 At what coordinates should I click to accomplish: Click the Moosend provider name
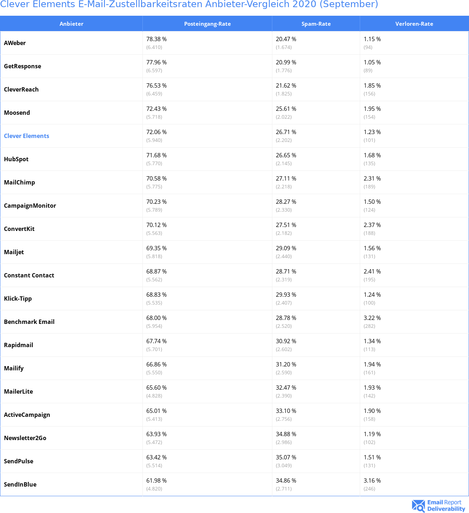coord(17,113)
